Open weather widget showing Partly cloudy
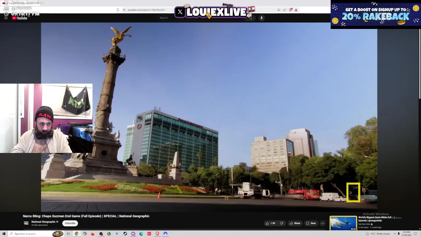The width and height of the screenshot is (421, 237). (378, 234)
